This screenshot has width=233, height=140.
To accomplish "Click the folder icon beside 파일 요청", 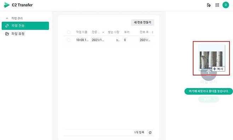I will 7,34.
